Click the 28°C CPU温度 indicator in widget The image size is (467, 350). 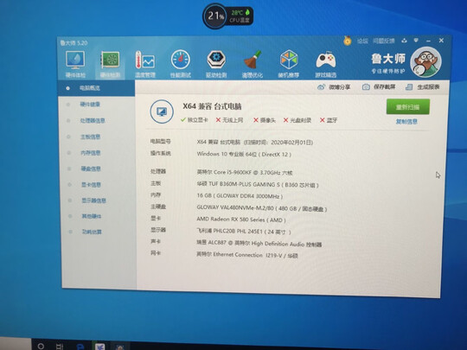pyautogui.click(x=240, y=16)
